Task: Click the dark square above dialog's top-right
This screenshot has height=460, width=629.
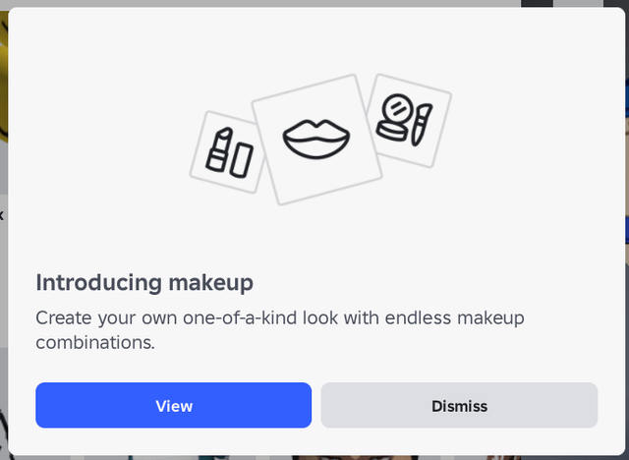Action: pyautogui.click(x=537, y=4)
